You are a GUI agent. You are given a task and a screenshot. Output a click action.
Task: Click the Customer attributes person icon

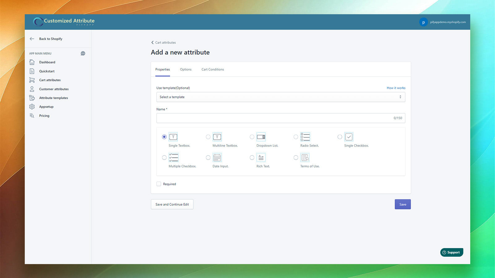pyautogui.click(x=32, y=89)
